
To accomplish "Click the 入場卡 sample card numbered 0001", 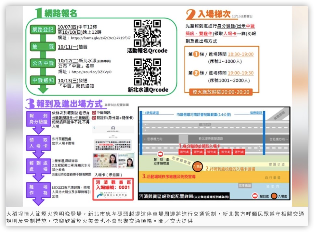I will click(x=113, y=189).
